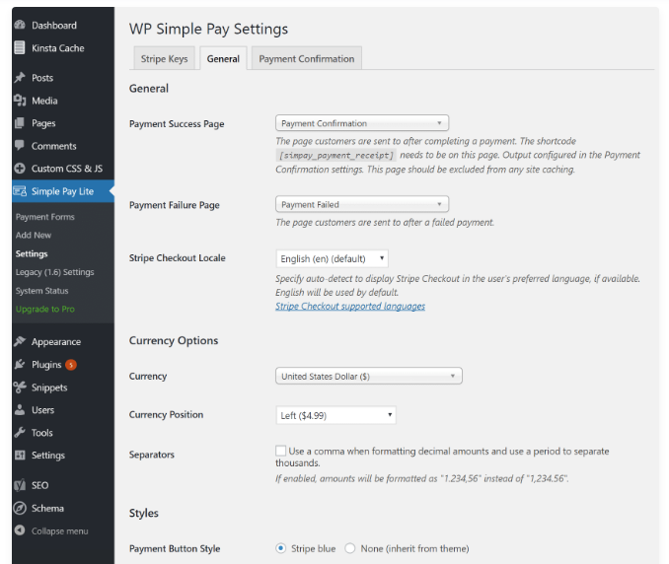Click the Collapse menu arrow icon

tap(20, 530)
